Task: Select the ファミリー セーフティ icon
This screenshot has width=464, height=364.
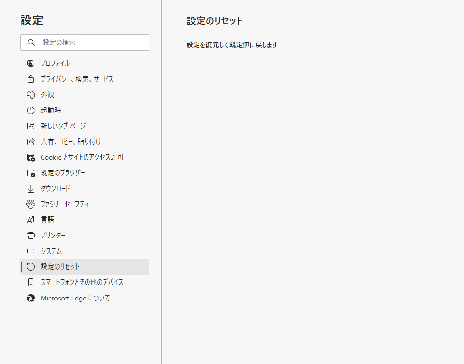Action: tap(31, 204)
